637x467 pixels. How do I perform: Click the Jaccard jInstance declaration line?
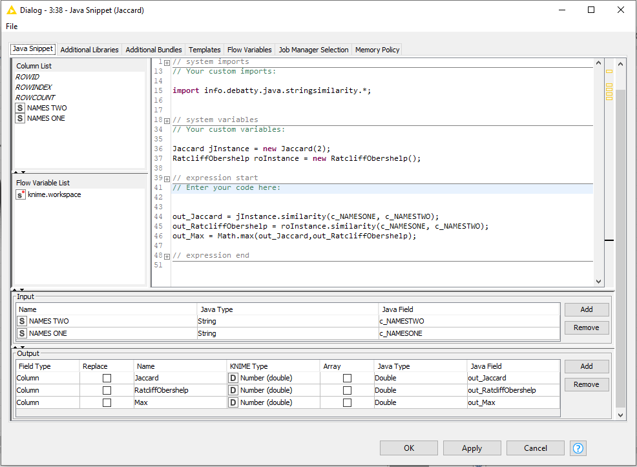click(x=251, y=149)
